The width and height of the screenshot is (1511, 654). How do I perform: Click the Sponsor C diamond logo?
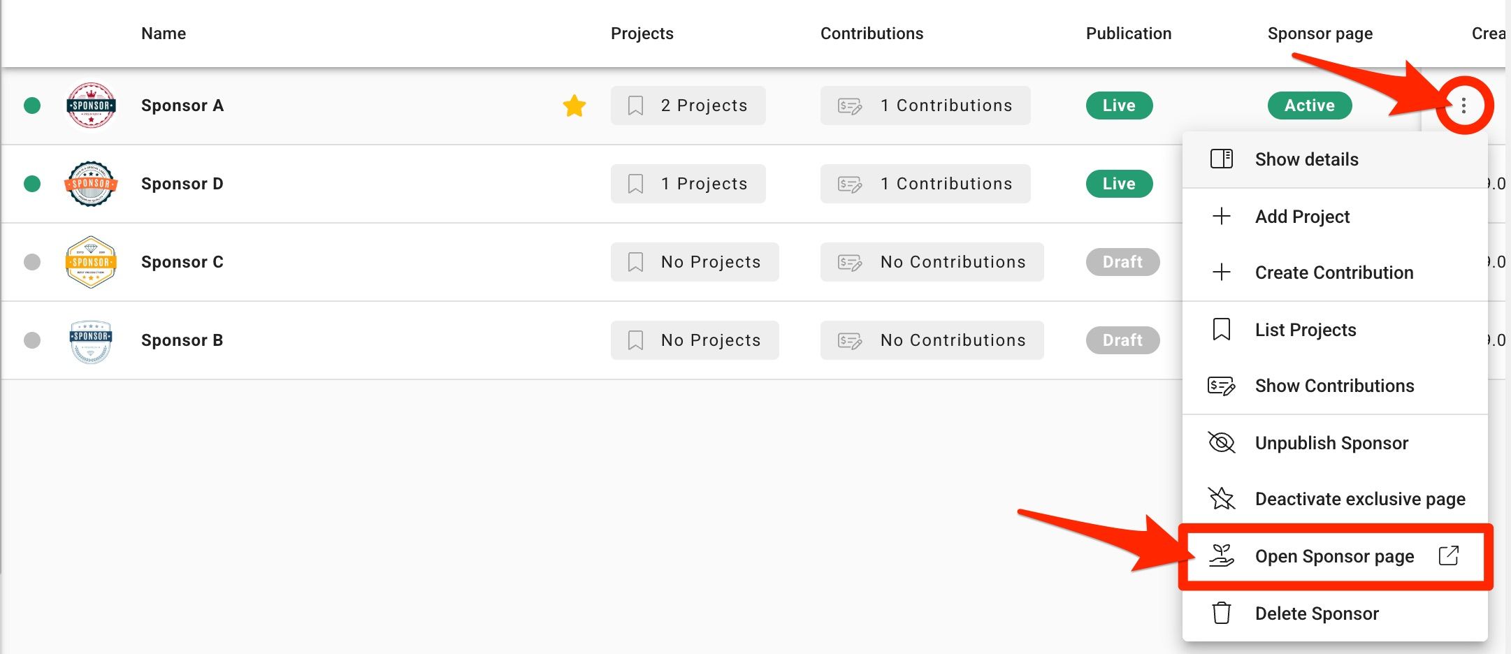[91, 262]
